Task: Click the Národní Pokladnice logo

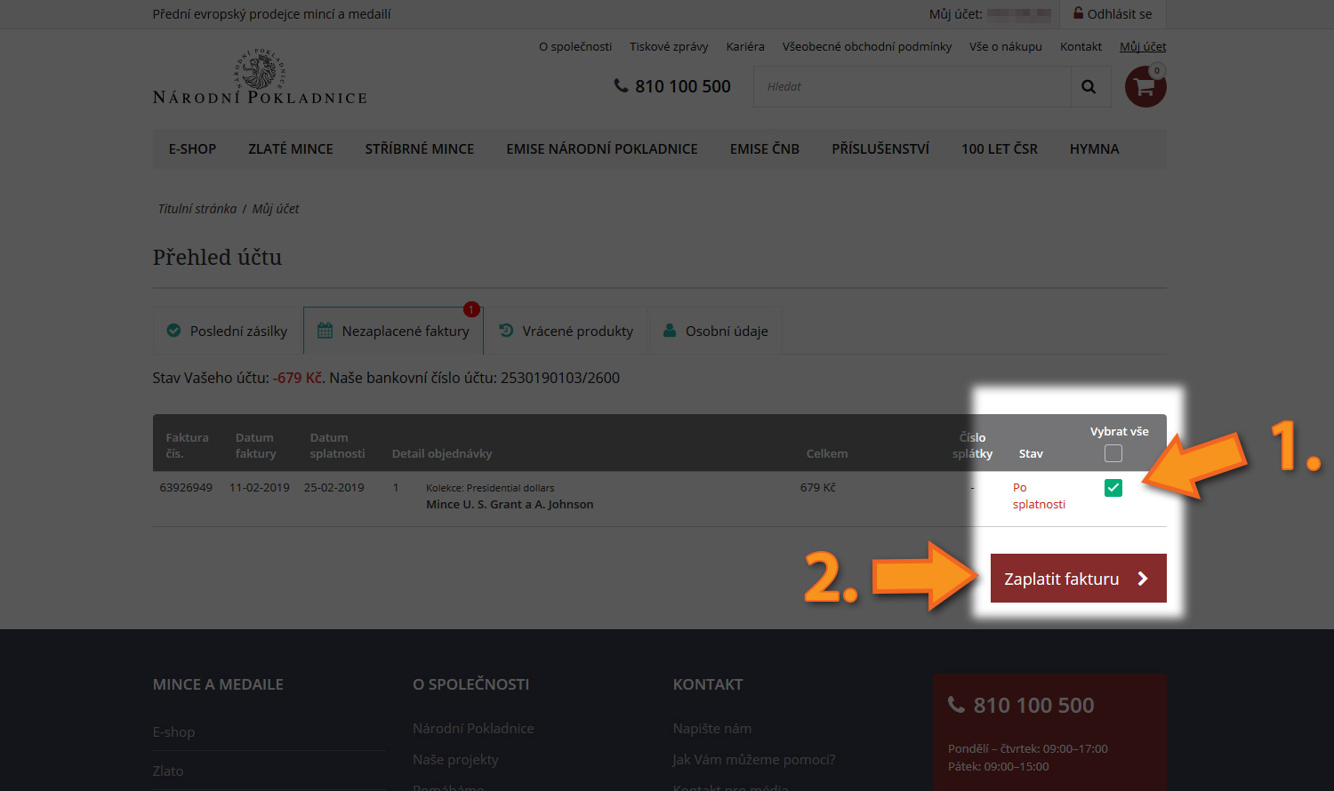Action: (260, 76)
